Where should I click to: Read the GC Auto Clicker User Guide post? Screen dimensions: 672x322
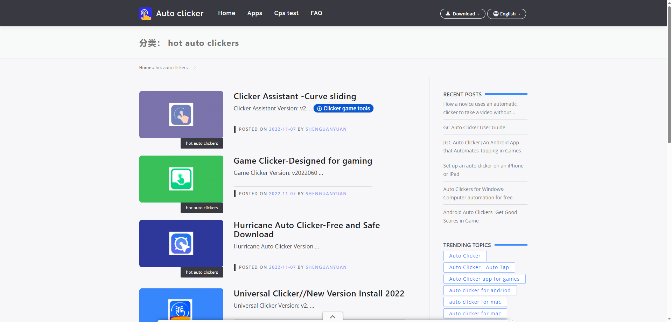(474, 127)
